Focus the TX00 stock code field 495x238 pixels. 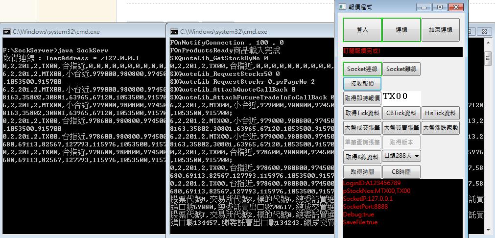[x=401, y=98]
